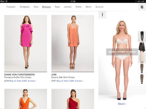Image resolution: width=146 pixels, height=109 pixels.
Task: Tap the Wi-Fi status icon
Action: [6, 1]
